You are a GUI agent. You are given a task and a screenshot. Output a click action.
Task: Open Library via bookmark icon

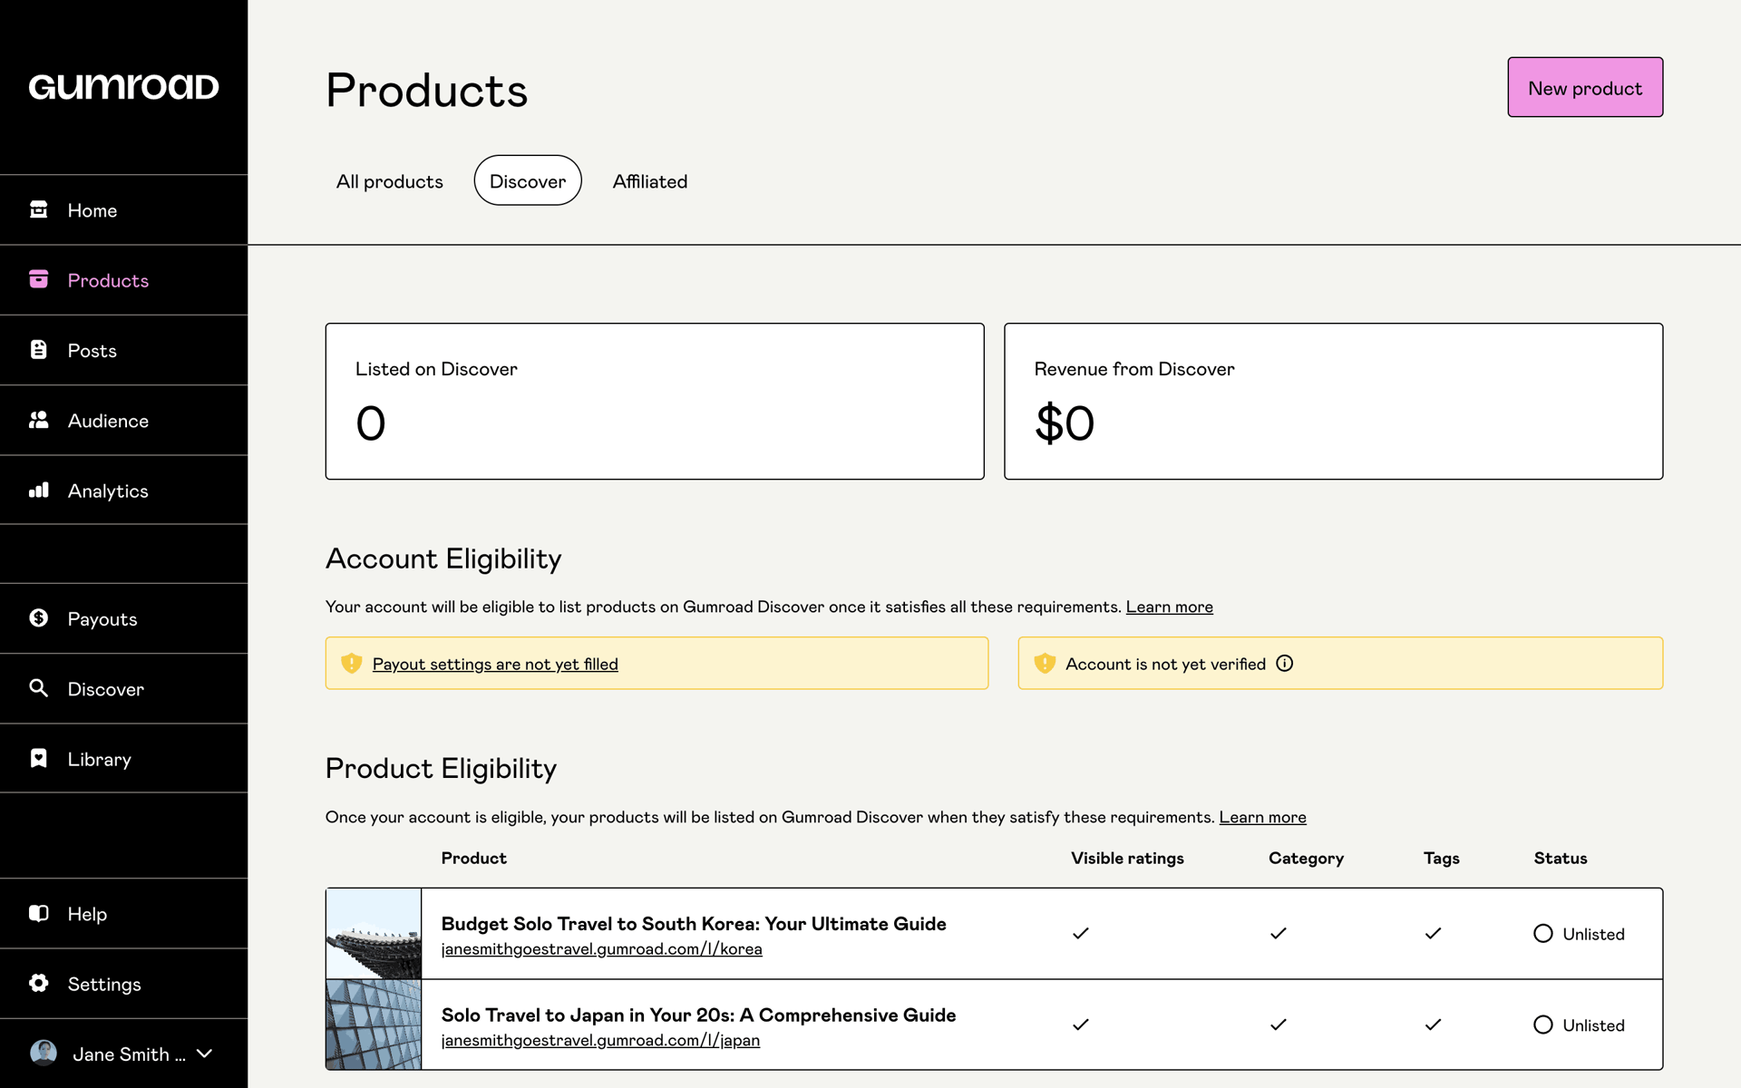[x=38, y=758]
